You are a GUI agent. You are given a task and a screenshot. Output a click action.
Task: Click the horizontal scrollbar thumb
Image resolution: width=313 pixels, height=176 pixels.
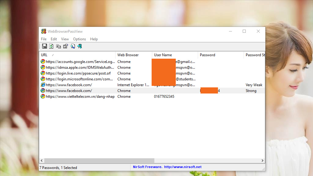tap(99, 160)
